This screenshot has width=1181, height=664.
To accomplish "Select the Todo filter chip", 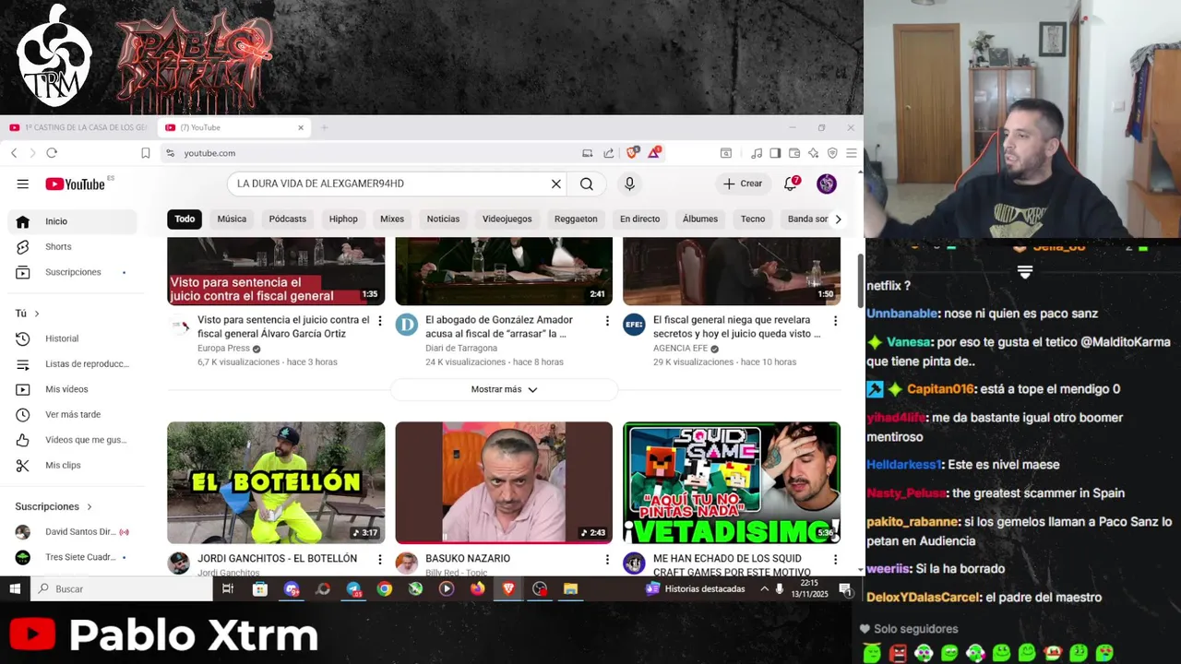I will [185, 219].
